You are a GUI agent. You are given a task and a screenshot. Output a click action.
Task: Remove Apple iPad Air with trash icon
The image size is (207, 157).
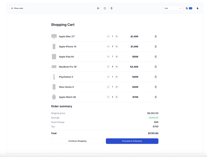coord(156,57)
